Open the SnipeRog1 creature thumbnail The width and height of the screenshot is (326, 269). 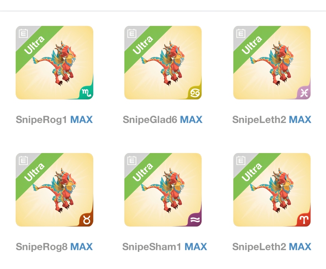click(55, 63)
